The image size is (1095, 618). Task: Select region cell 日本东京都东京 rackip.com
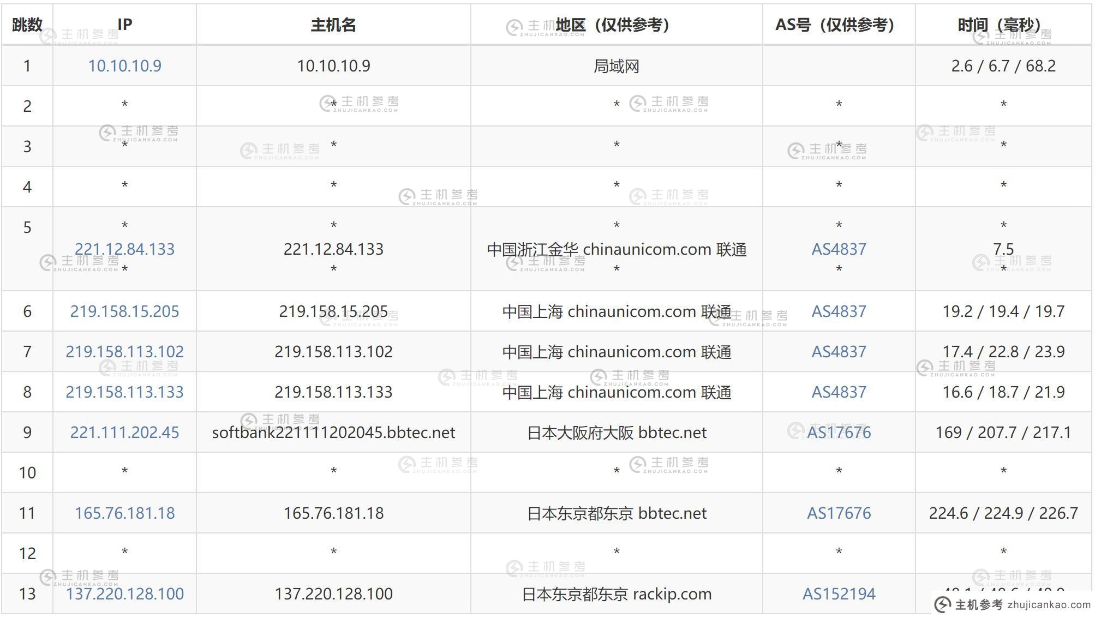coord(617,594)
